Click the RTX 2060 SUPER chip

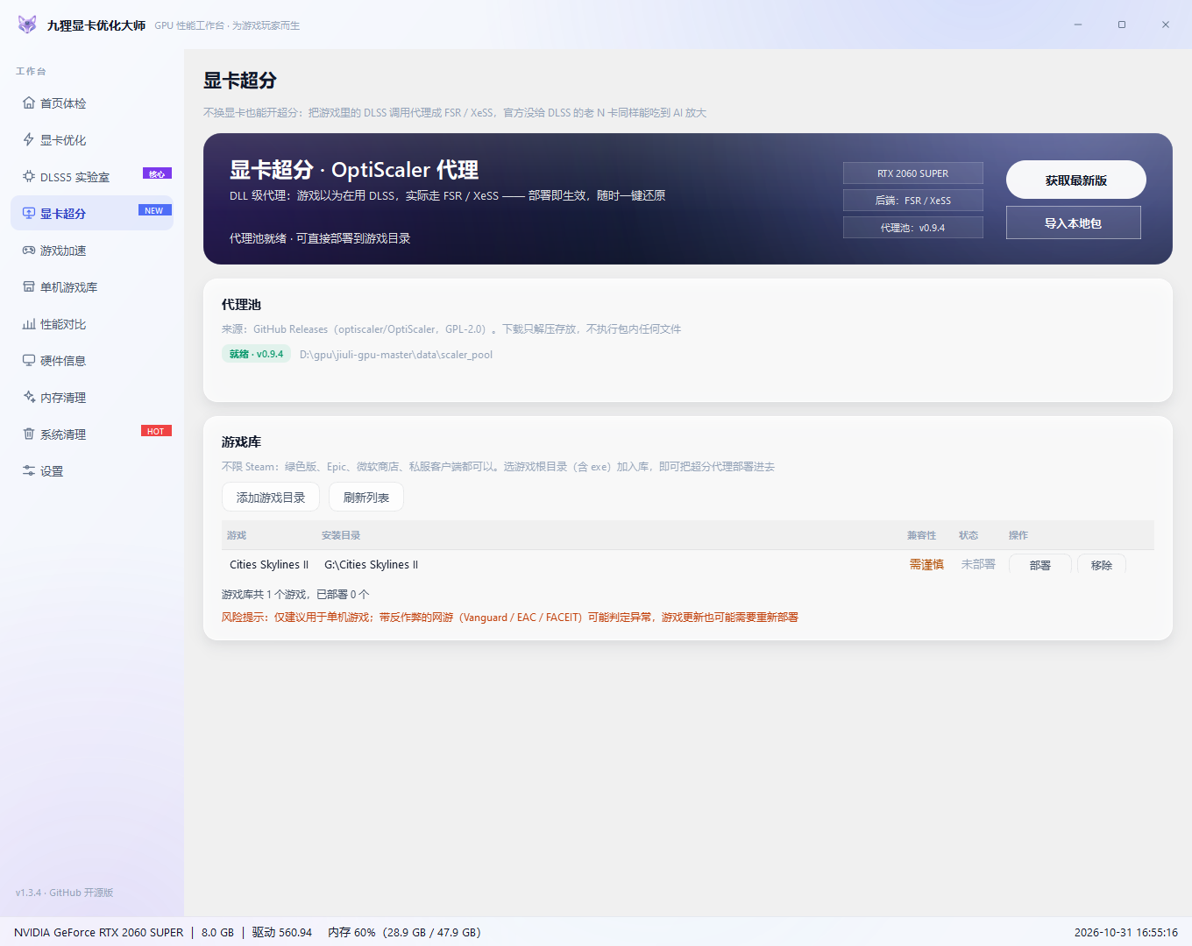tap(913, 173)
